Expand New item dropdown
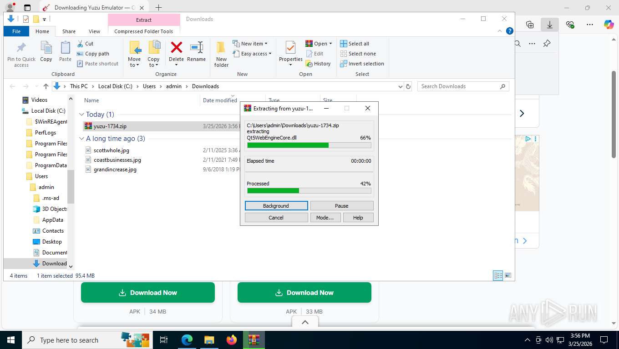This screenshot has height=349, width=619. pos(250,44)
